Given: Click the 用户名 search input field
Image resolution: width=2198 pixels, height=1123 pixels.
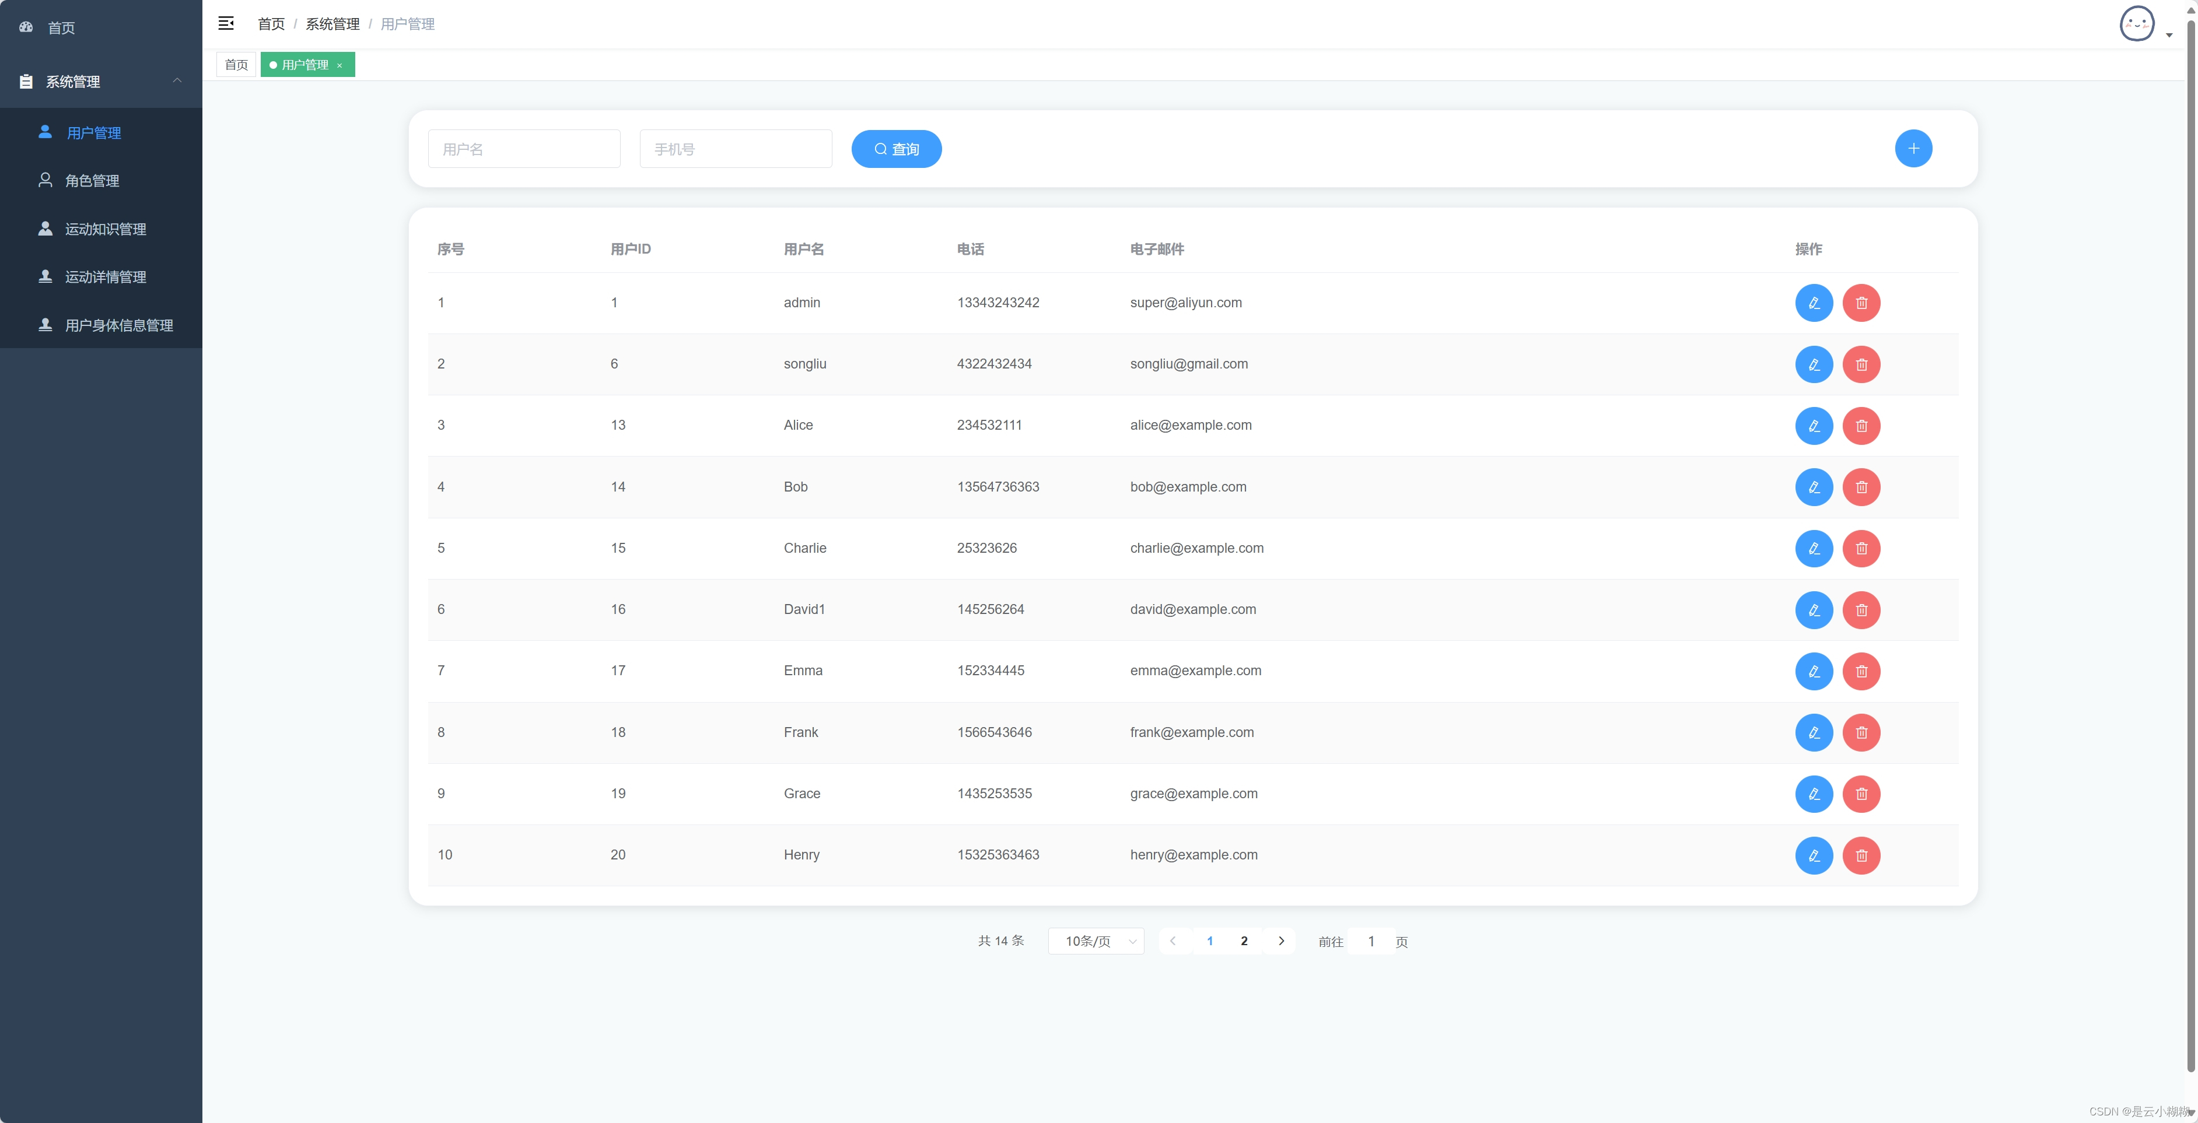Looking at the screenshot, I should tap(524, 149).
